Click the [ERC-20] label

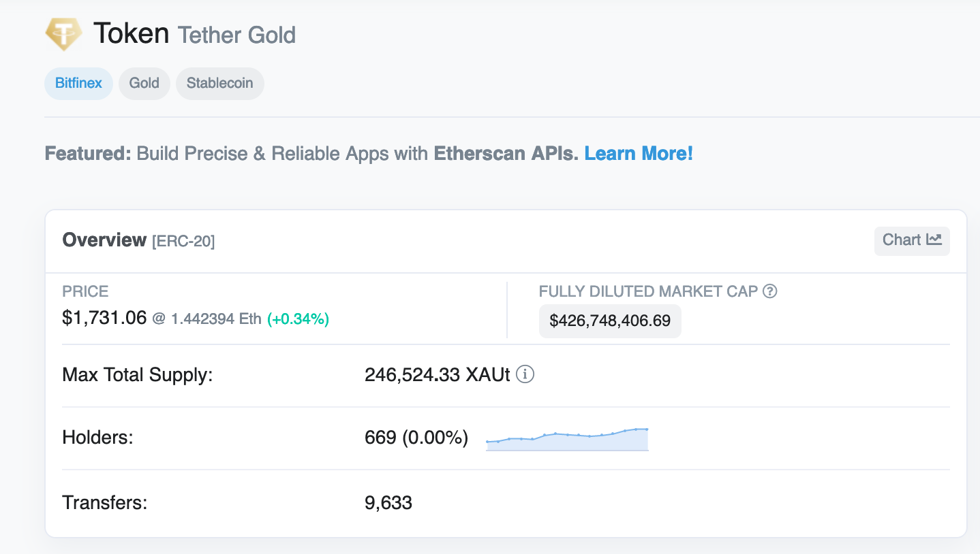(x=183, y=241)
